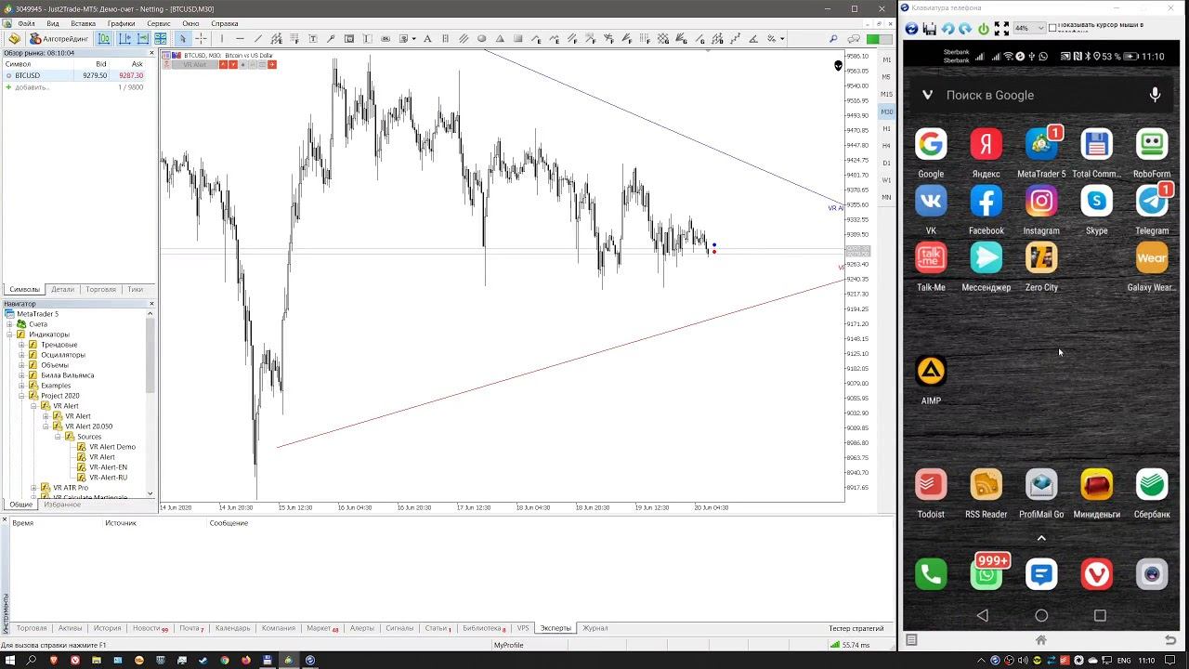Tap the phone Home navigation button
This screenshot has width=1189, height=669.
coord(1041,615)
